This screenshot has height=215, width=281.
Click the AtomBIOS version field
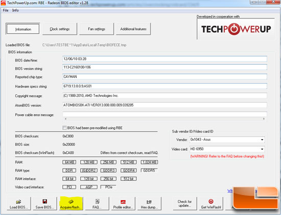(x=165, y=105)
